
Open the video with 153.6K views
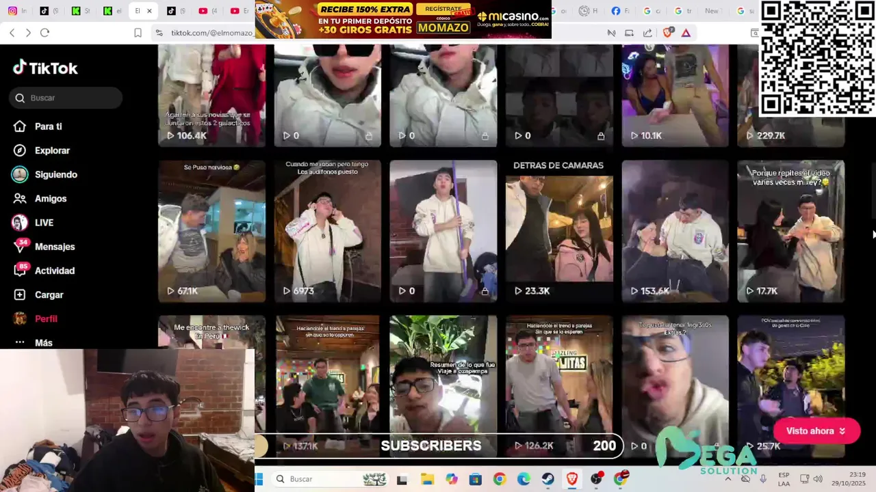click(x=675, y=231)
